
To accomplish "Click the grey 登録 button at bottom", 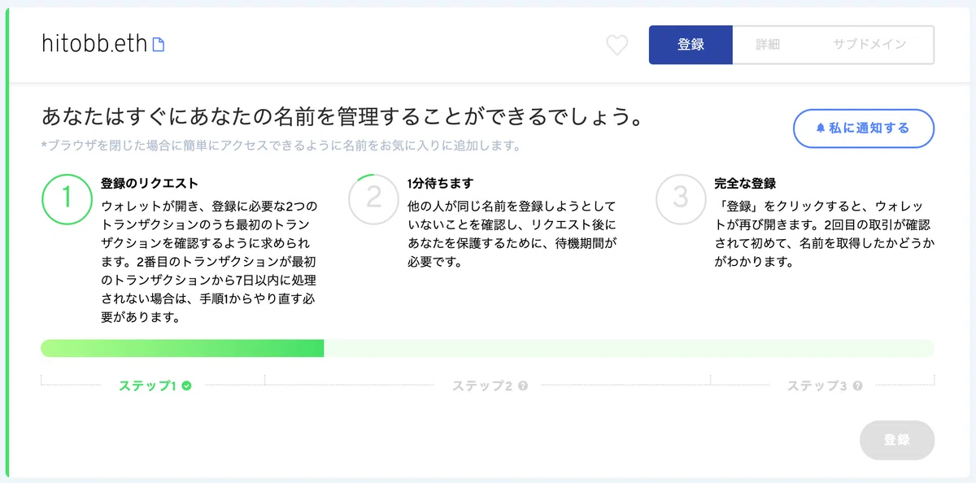I will (897, 440).
